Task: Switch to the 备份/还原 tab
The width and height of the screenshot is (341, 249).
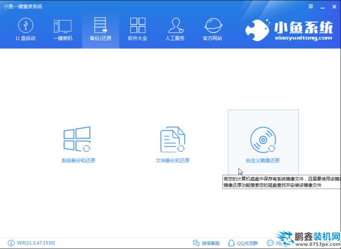Action: coord(101,30)
